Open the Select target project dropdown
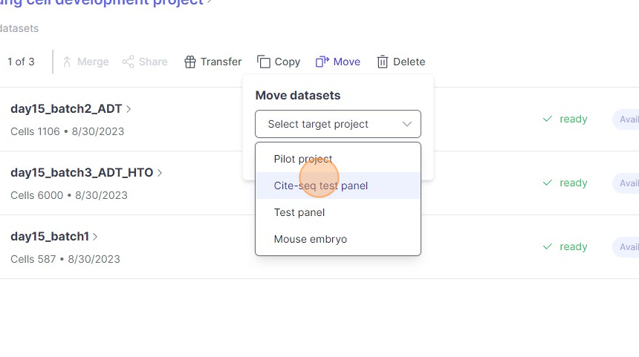 tap(338, 124)
